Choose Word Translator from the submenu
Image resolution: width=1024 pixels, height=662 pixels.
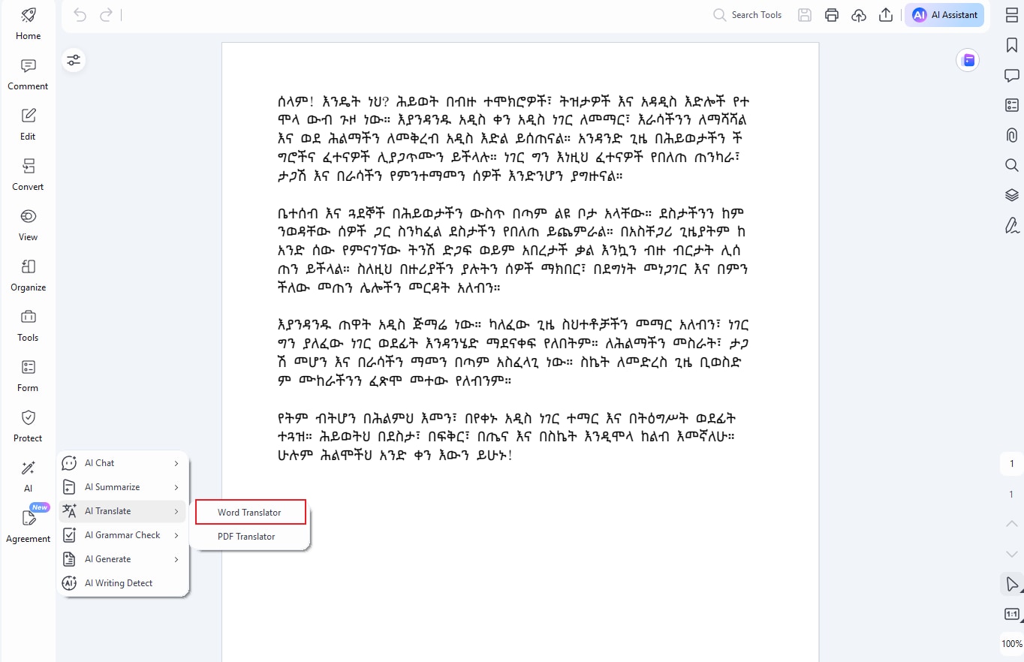click(251, 513)
